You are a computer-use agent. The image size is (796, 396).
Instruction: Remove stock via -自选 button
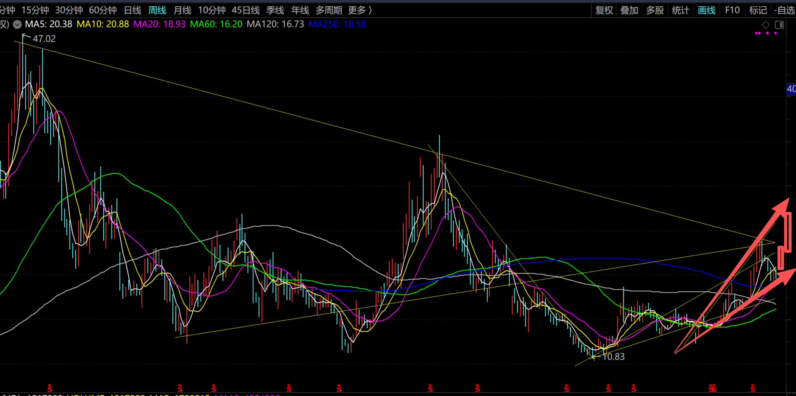784,10
